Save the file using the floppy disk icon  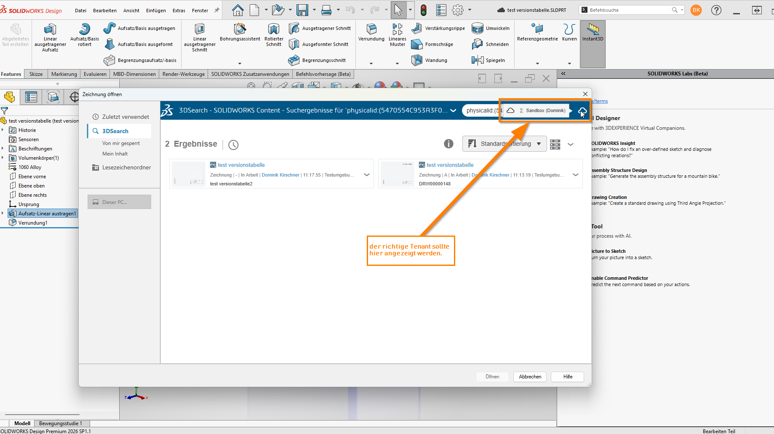pos(302,10)
